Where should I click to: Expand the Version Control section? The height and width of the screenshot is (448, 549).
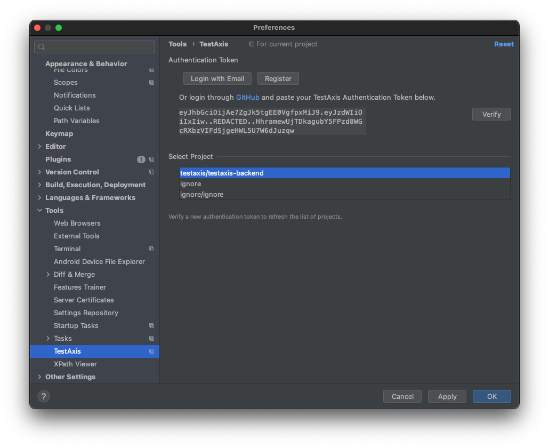(39, 172)
